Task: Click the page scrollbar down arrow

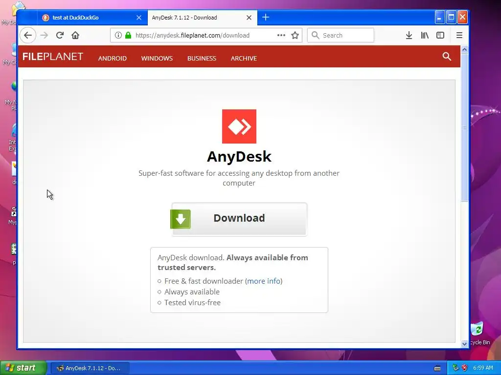Action: click(465, 343)
